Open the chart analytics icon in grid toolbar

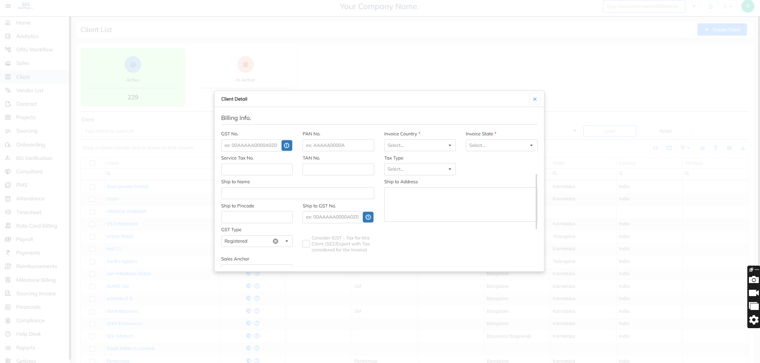(702, 148)
